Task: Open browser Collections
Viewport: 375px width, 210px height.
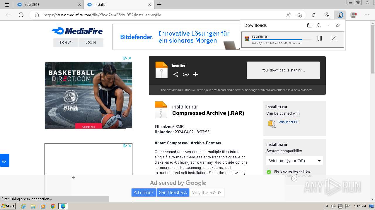Action: point(327,15)
